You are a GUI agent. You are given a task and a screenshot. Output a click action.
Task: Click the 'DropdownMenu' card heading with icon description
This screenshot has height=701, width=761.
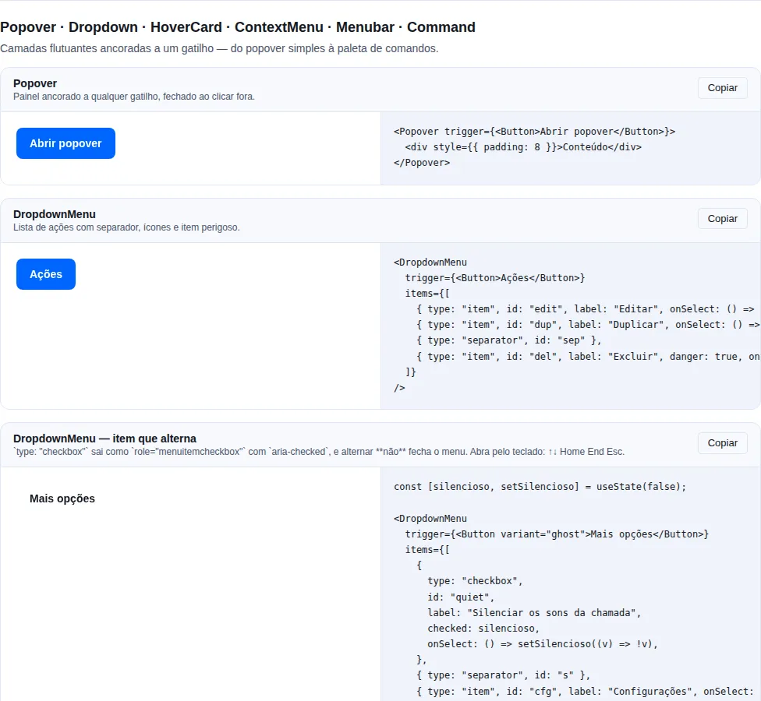point(55,214)
